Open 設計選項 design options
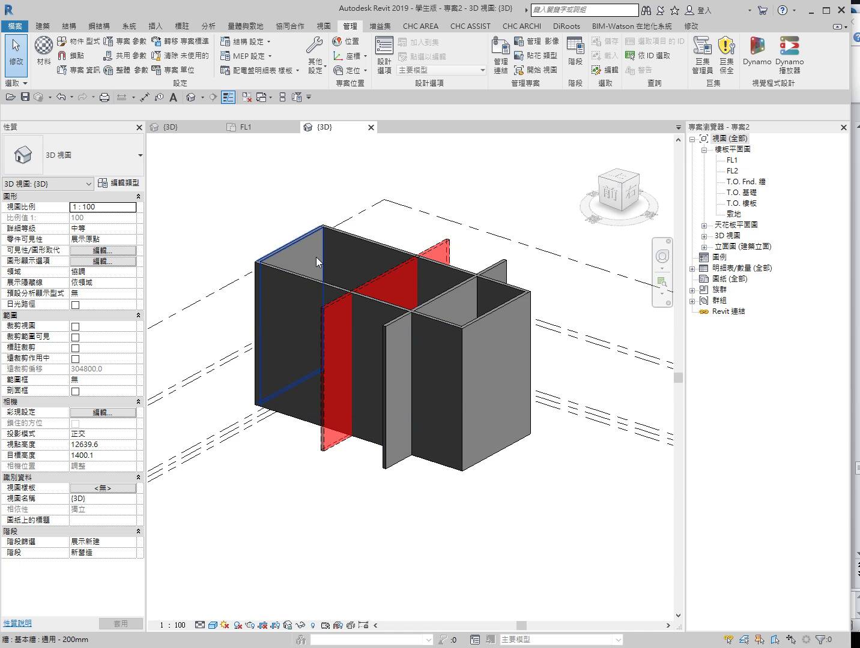The width and height of the screenshot is (860, 648). 384,55
